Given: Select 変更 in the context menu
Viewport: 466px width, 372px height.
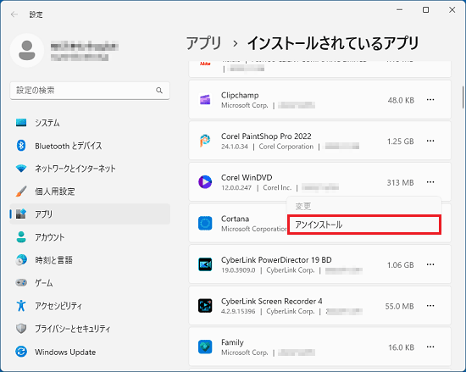Looking at the screenshot, I should pyautogui.click(x=364, y=206).
